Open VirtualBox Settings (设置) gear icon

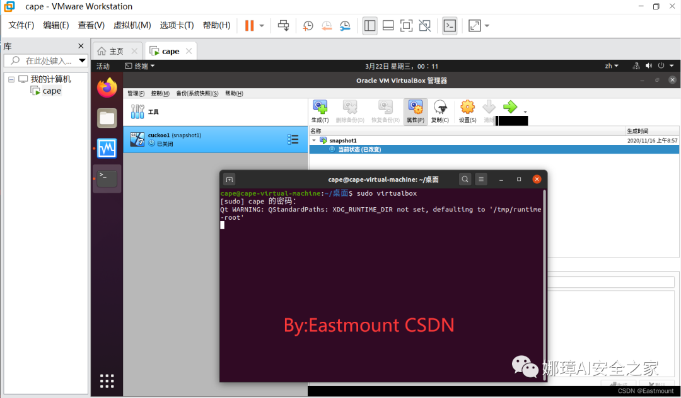(468, 111)
